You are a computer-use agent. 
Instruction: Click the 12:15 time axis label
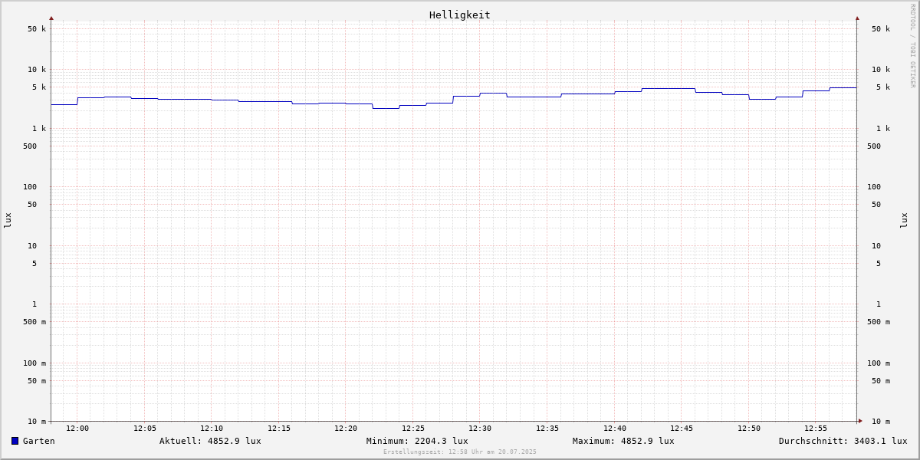[279, 429]
